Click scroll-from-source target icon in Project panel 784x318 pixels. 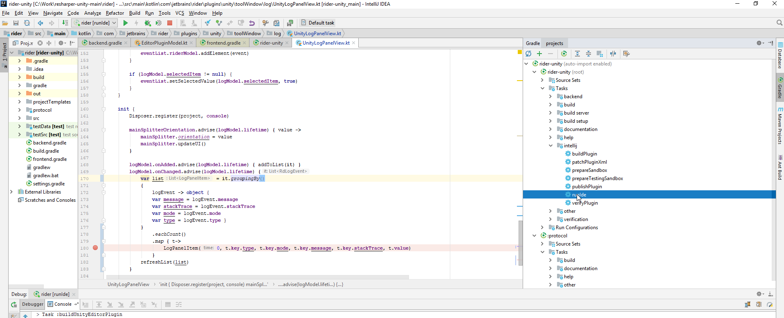(40, 43)
